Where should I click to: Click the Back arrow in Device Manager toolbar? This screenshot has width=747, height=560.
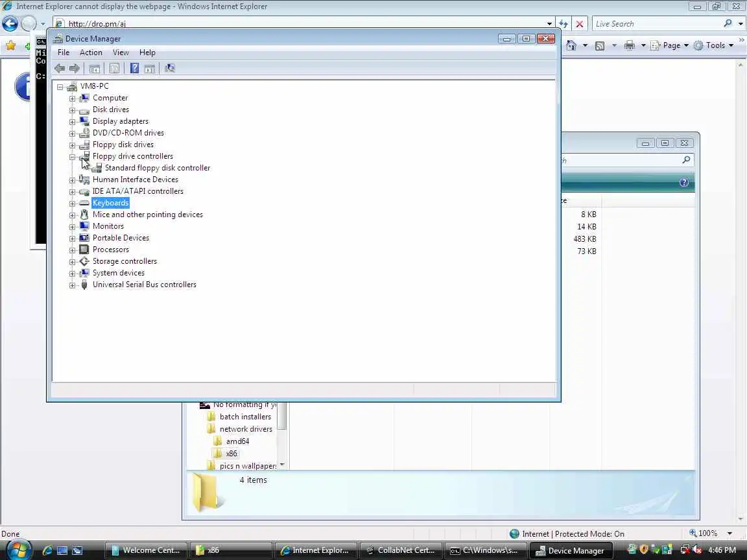(x=60, y=69)
